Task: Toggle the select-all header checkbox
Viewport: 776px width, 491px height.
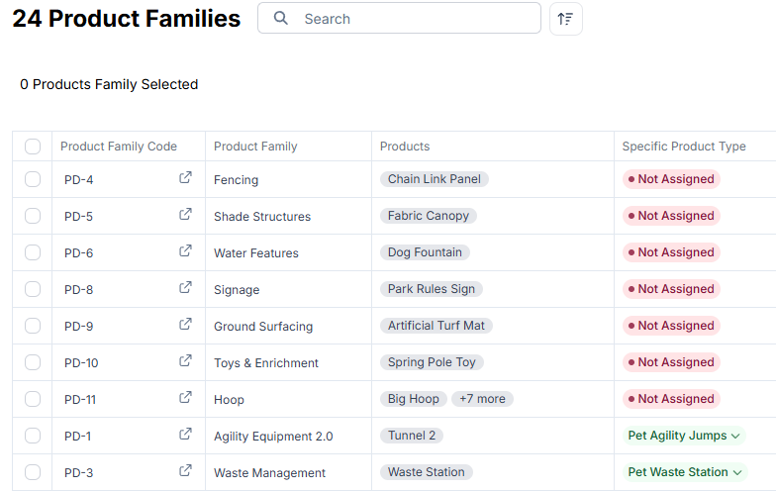Action: [x=33, y=147]
